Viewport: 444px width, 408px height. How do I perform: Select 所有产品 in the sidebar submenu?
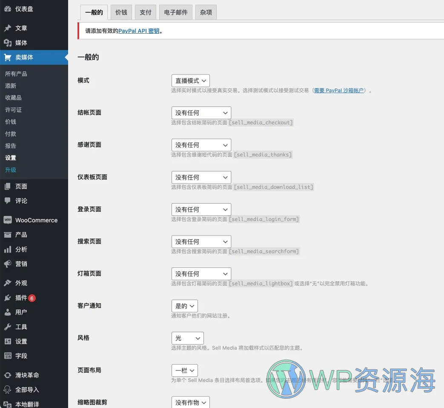16,74
